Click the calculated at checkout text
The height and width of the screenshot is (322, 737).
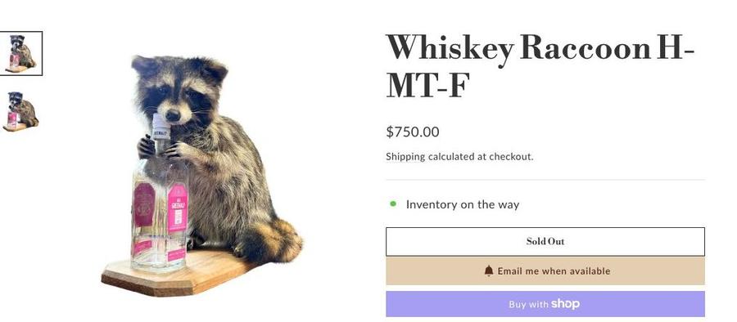[481, 156]
